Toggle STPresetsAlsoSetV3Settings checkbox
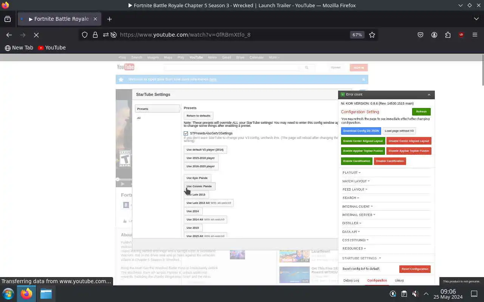 tap(186, 133)
